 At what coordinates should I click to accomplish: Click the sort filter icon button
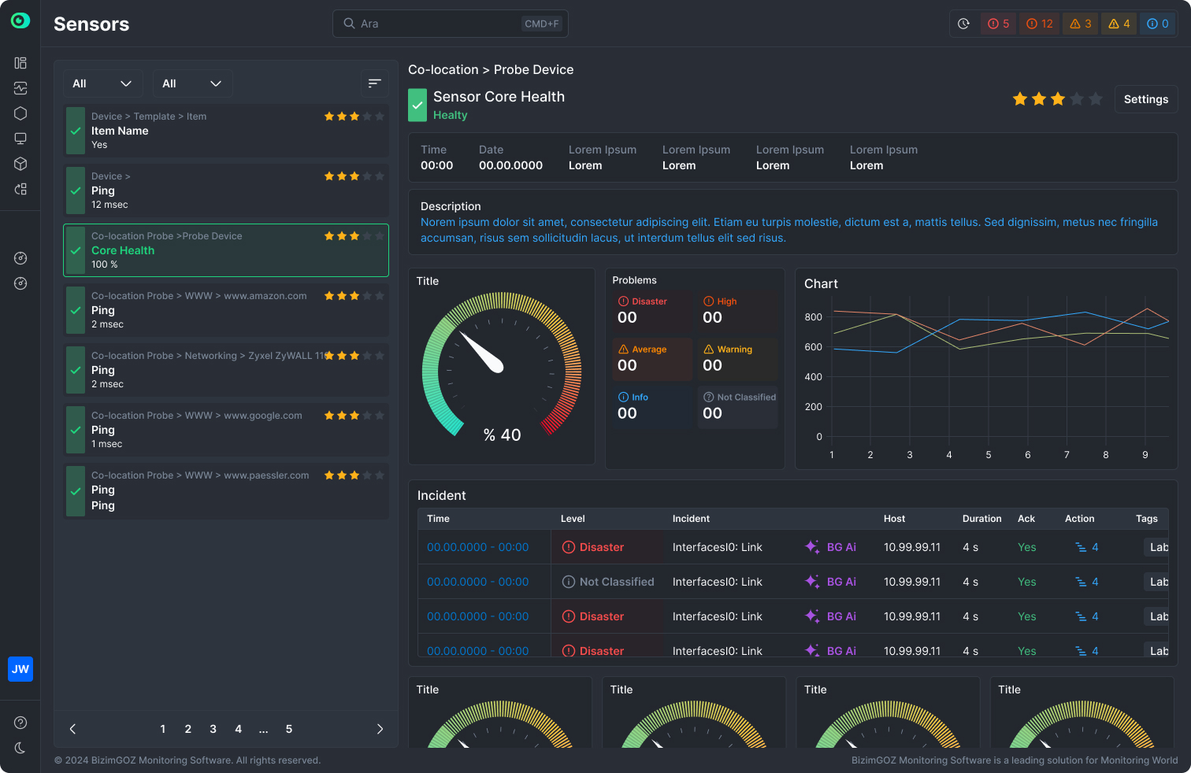(x=375, y=83)
